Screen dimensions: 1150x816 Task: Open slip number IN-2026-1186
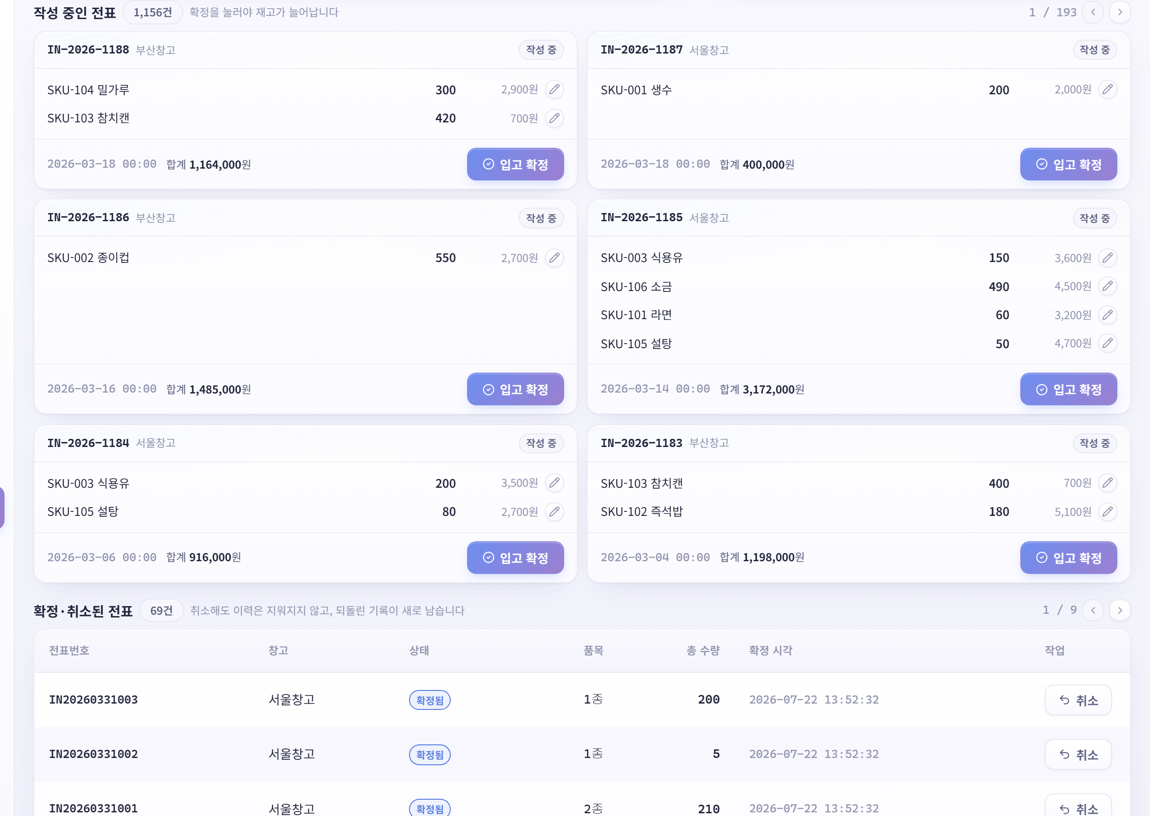(x=88, y=218)
